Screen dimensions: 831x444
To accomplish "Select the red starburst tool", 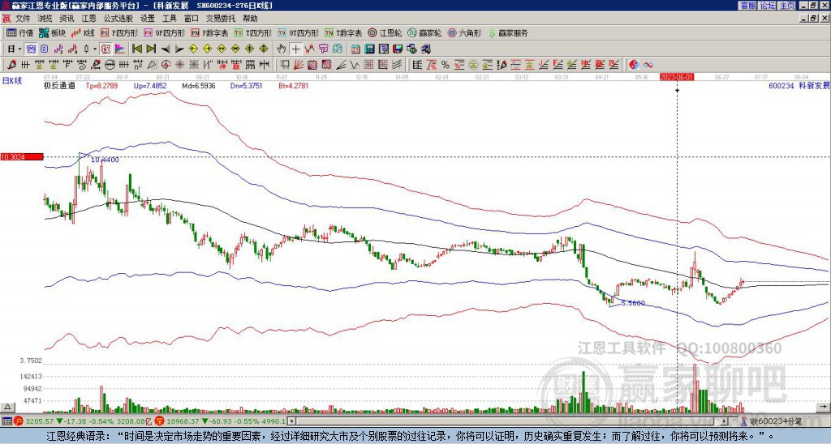I will click(179, 65).
